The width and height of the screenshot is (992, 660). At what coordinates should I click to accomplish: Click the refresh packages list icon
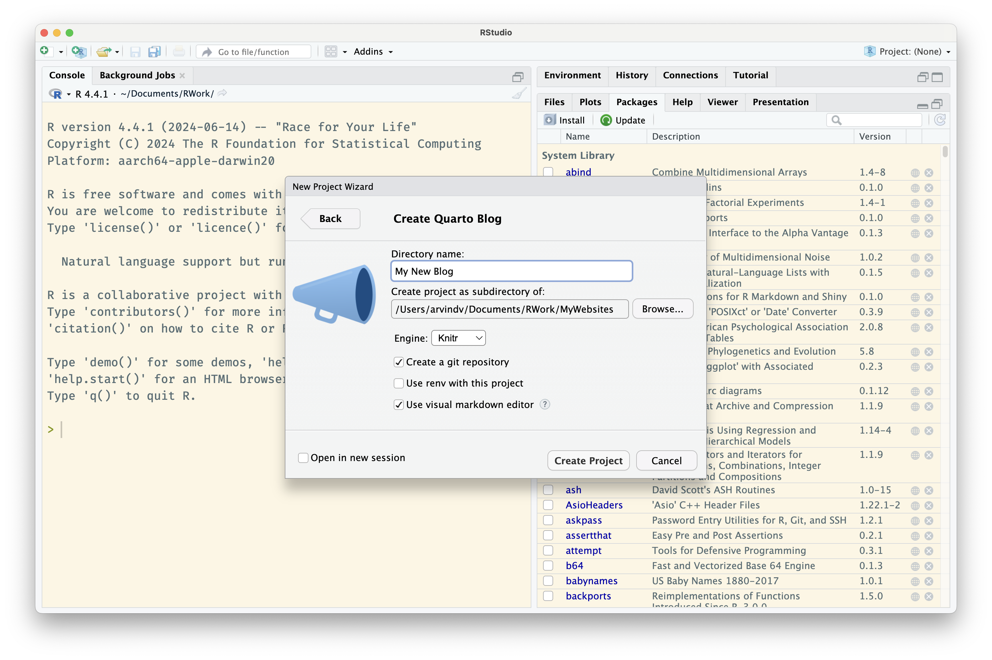pyautogui.click(x=940, y=120)
